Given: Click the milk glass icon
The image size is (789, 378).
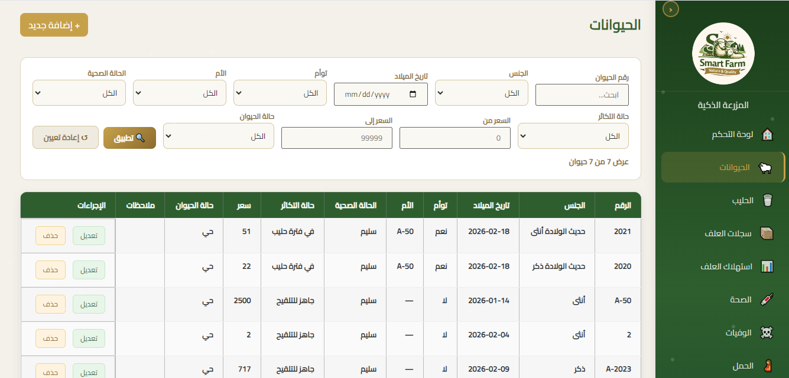Looking at the screenshot, I should (767, 201).
